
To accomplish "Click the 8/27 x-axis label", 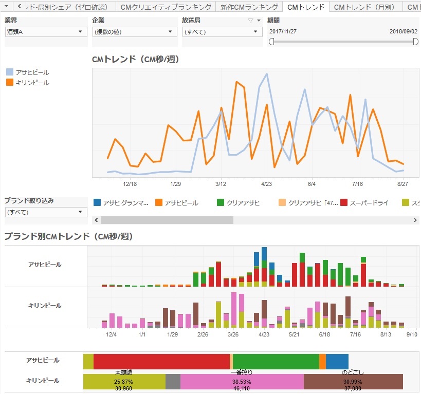I will 402,184.
